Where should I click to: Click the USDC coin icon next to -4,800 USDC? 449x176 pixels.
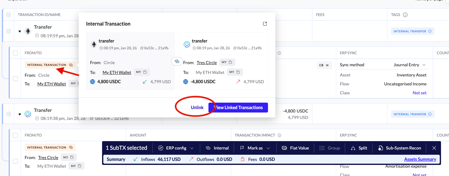pyautogui.click(x=186, y=82)
